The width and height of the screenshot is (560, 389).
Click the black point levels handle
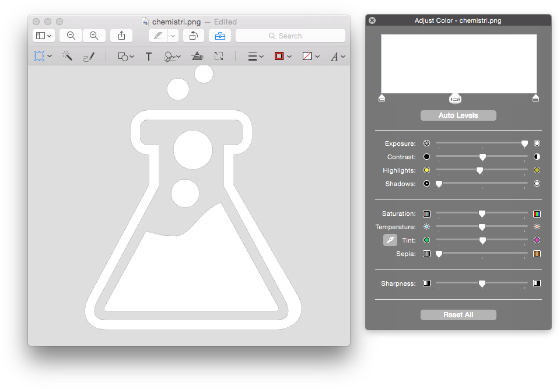(381, 98)
